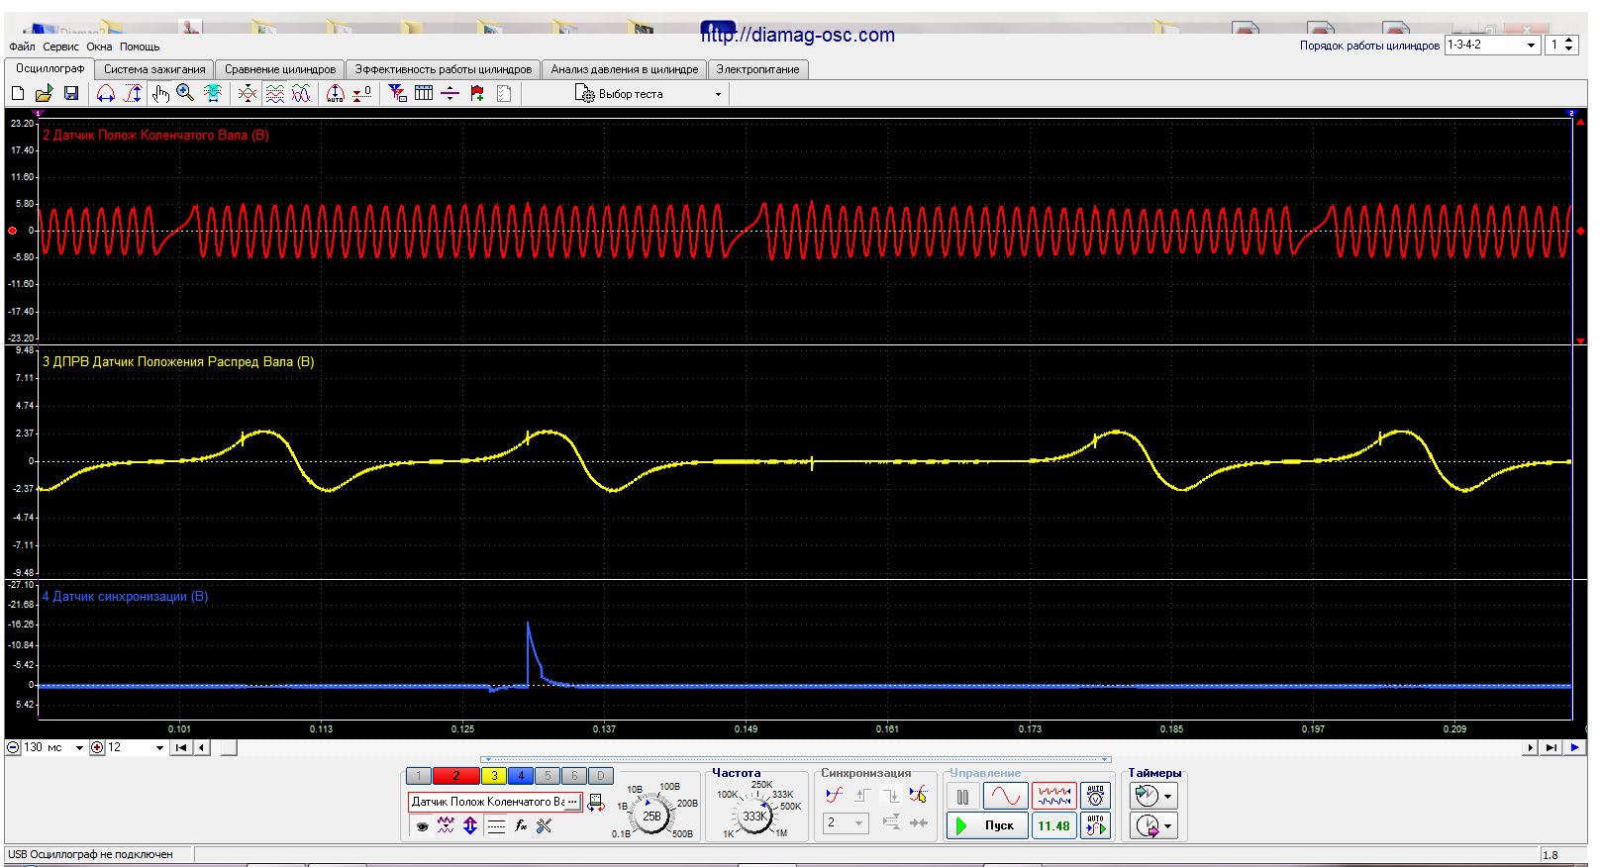The image size is (1600, 867).
Task: Switch to Электропитание tab
Action: [x=757, y=69]
